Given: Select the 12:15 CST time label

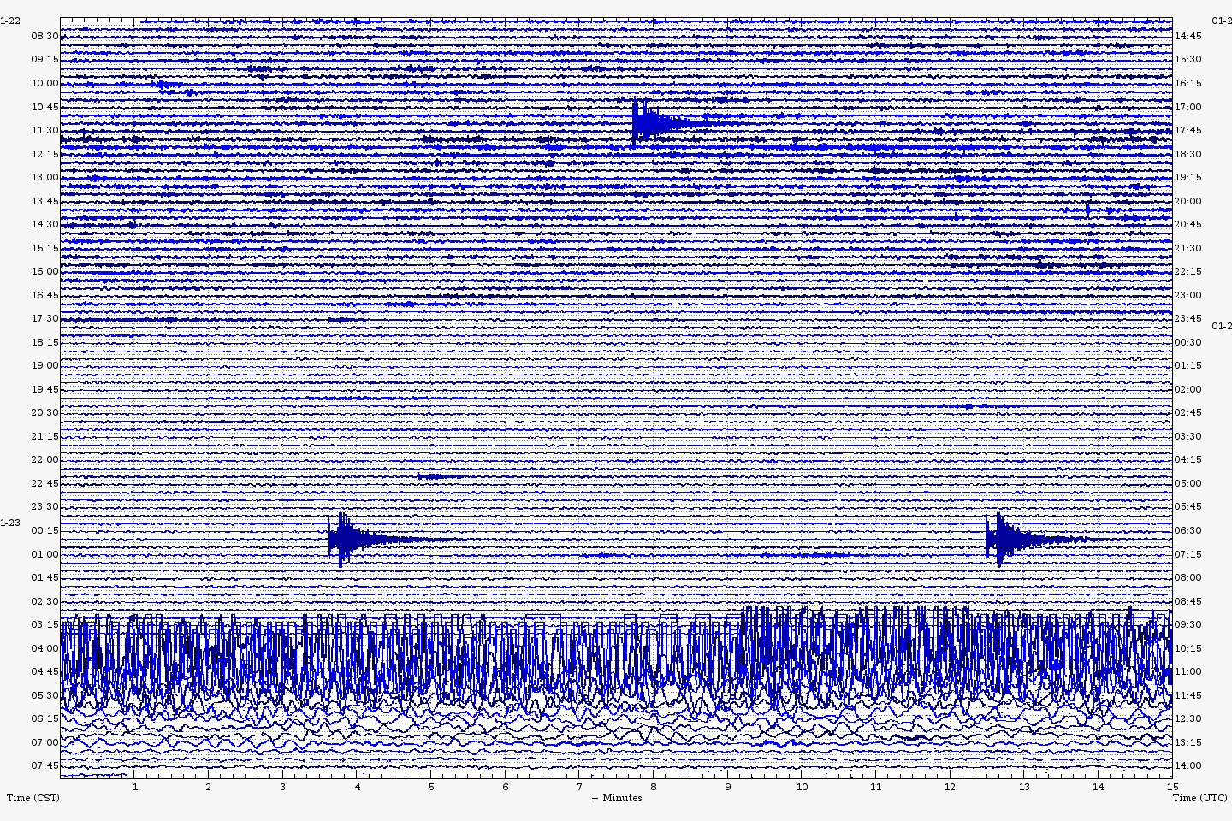Looking at the screenshot, I should point(45,154).
